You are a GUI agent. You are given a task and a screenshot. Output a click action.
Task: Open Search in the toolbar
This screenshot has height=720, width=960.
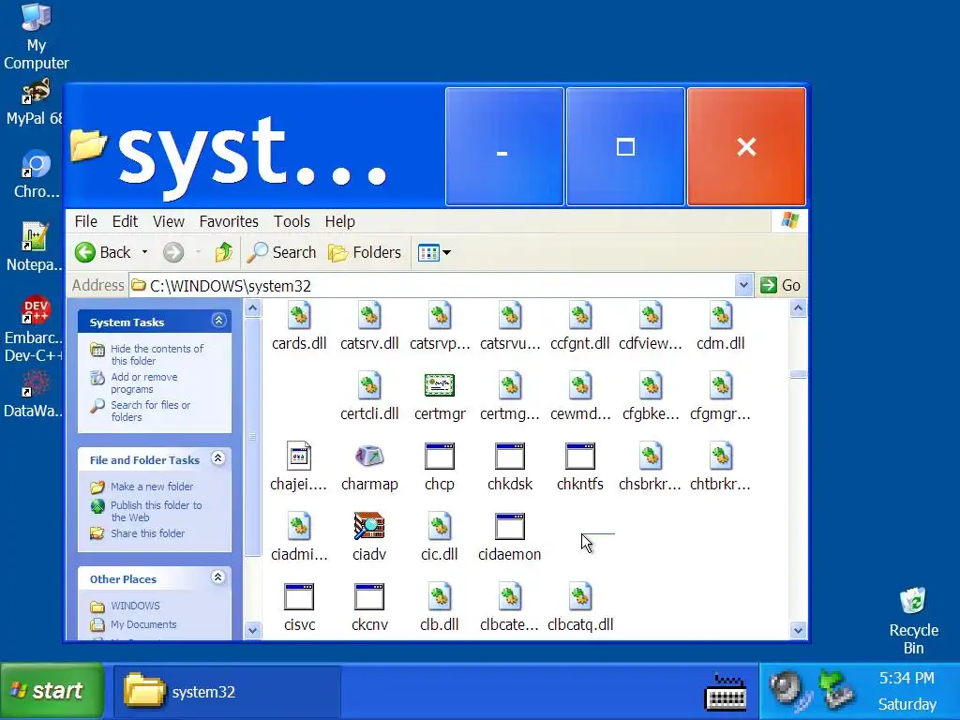click(x=281, y=252)
